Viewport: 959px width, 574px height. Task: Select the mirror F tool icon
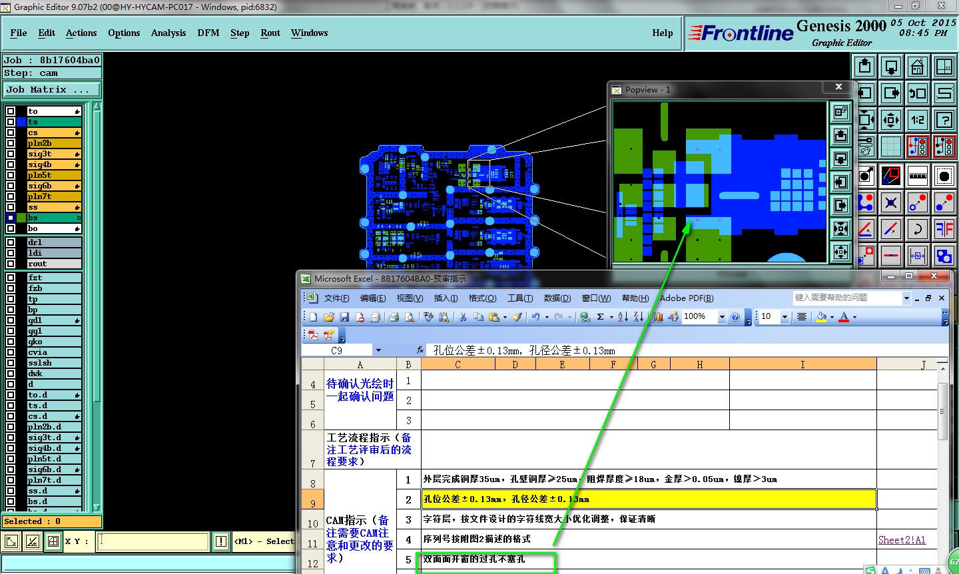(944, 230)
